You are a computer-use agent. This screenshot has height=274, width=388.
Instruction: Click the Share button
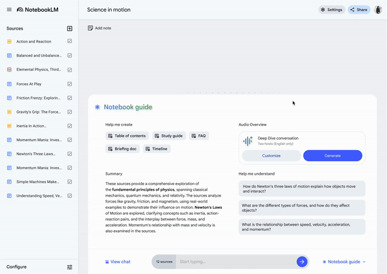click(x=359, y=10)
